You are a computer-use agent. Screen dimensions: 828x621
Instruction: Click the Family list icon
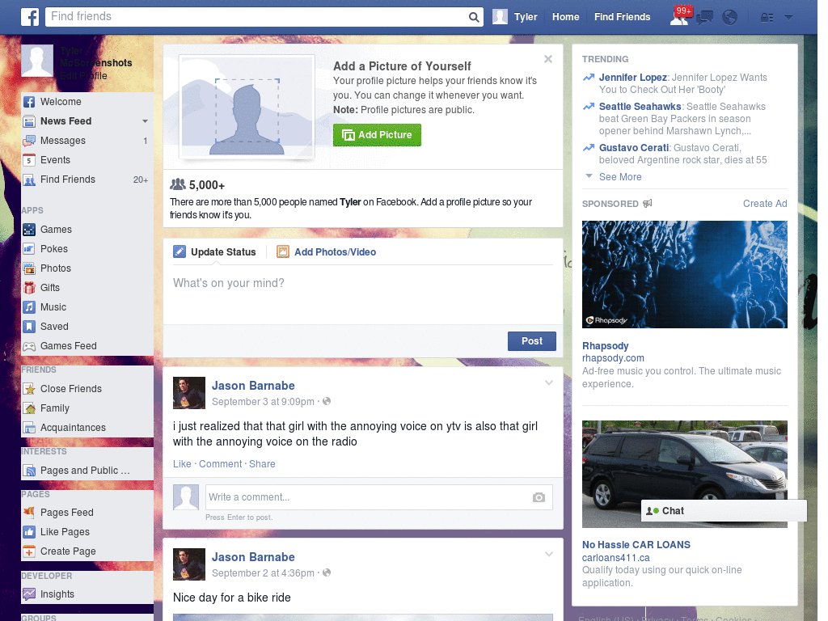[x=29, y=408]
